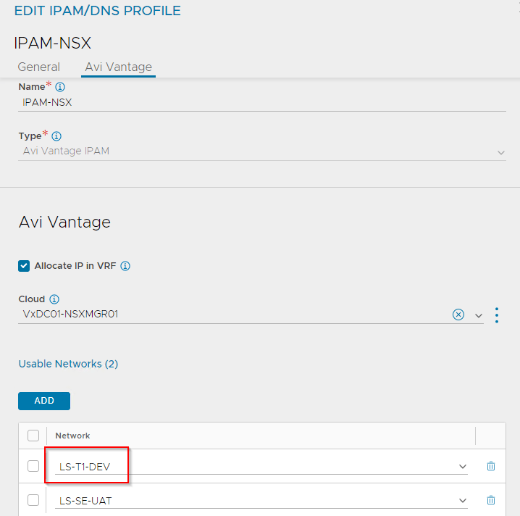This screenshot has height=516, width=520.
Task: Expand the Cloud dropdown chevron
Action: [x=478, y=315]
